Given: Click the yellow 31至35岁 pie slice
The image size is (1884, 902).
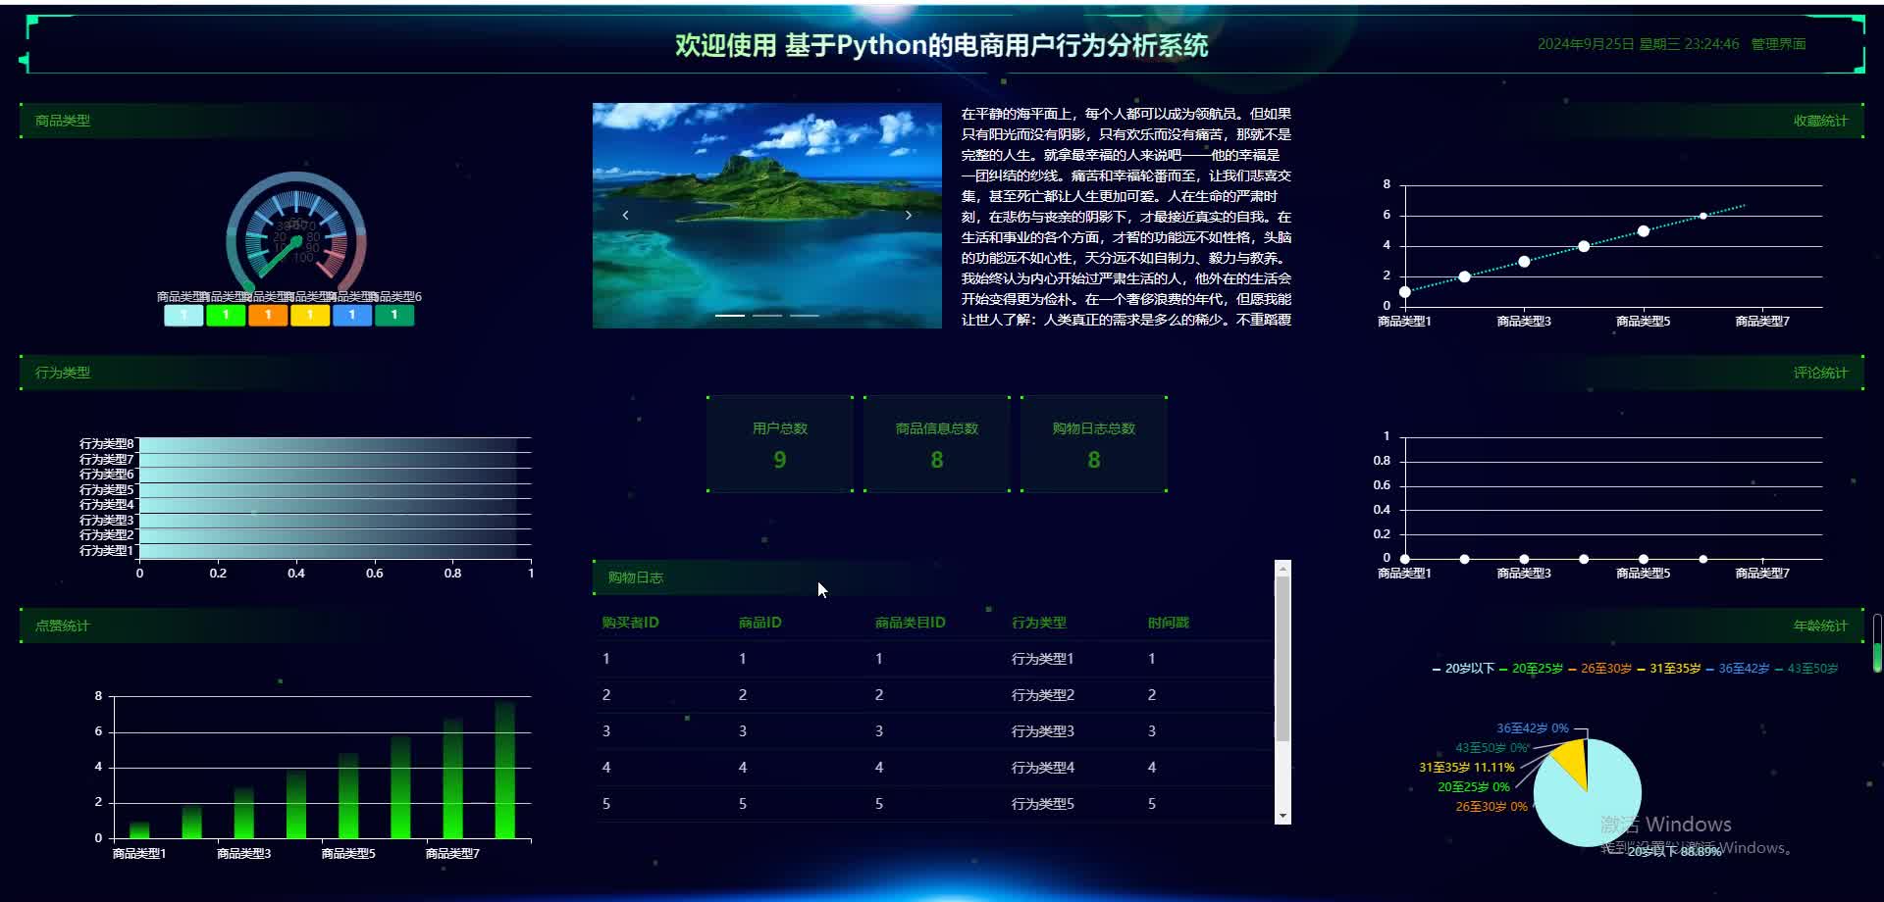Looking at the screenshot, I should coord(1573,761).
